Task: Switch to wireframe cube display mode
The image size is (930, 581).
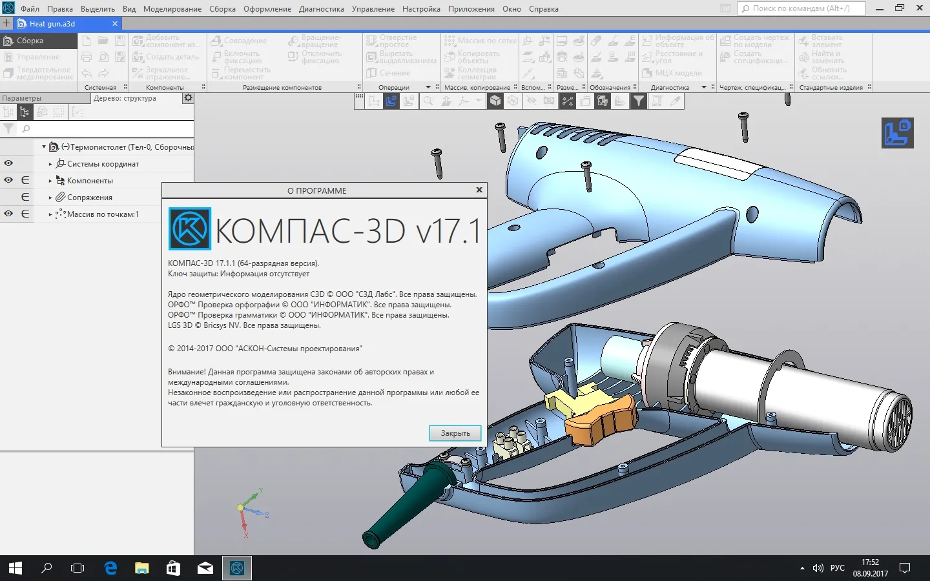Action: click(513, 101)
